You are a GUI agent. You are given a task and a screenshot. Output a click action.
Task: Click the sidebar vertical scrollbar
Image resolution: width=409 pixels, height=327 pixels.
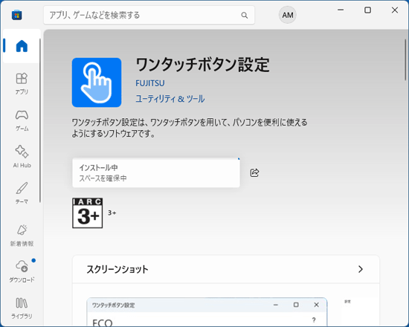coord(40,120)
